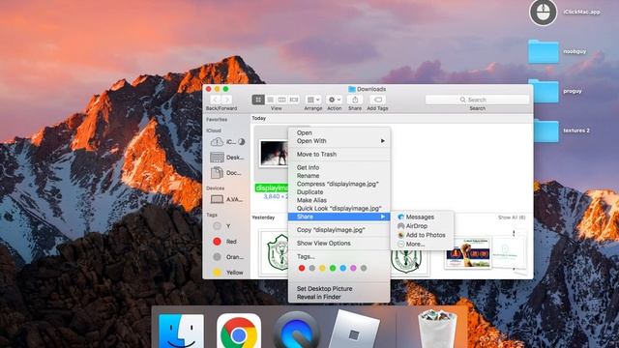The height and width of the screenshot is (348, 619).
Task: Share via AirDrop
Action: (x=422, y=226)
